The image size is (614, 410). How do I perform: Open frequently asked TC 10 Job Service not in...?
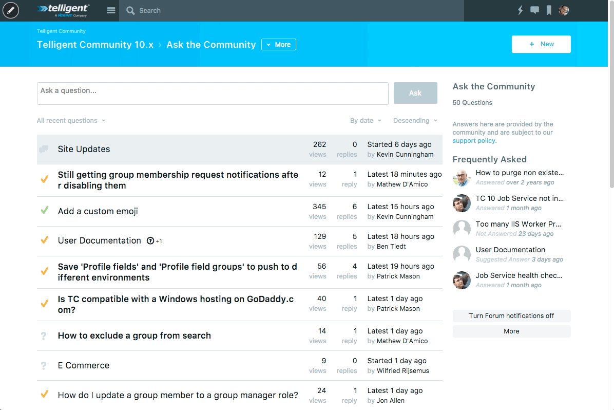tap(520, 198)
